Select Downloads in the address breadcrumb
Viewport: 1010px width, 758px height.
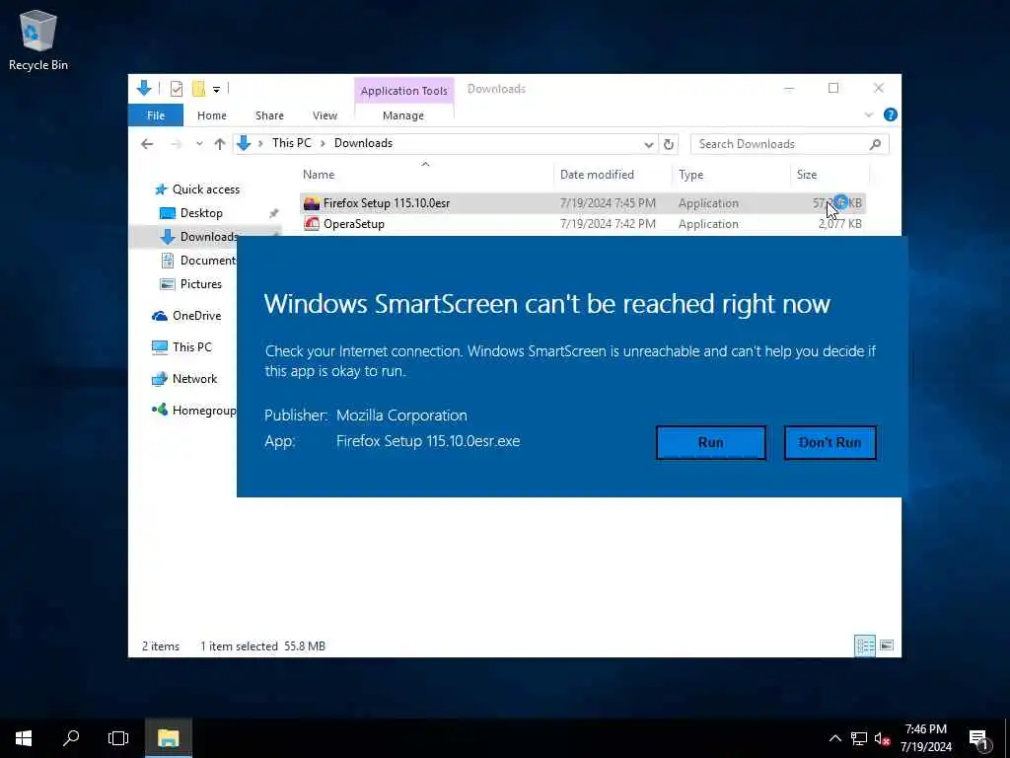(x=363, y=143)
